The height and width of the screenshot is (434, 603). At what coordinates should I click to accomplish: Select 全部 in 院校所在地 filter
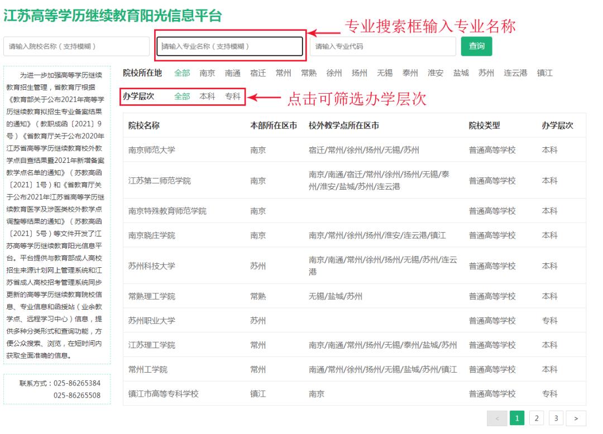pos(182,73)
